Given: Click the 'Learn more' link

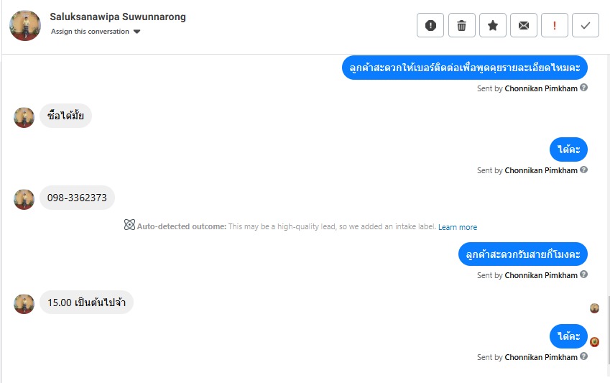Looking at the screenshot, I should point(458,227).
